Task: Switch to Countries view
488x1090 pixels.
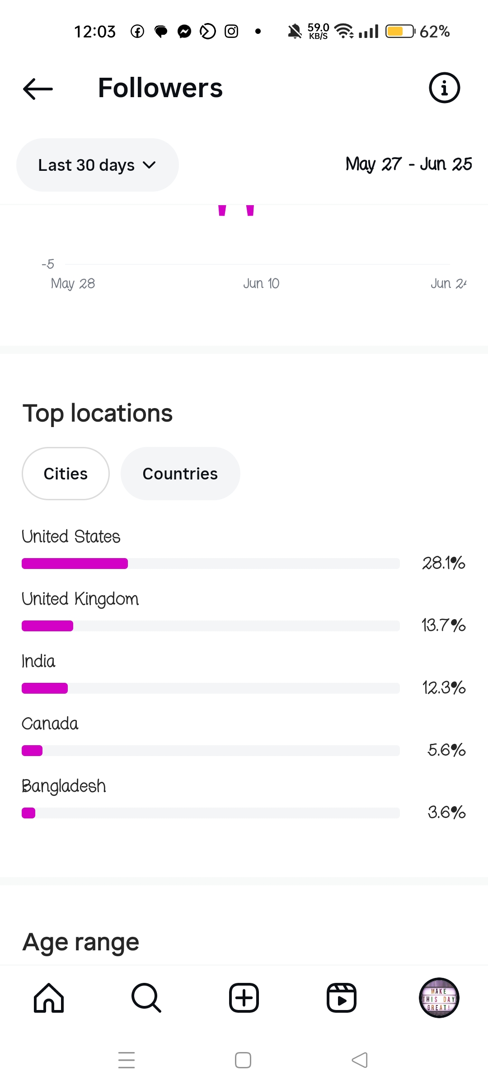Action: (180, 474)
